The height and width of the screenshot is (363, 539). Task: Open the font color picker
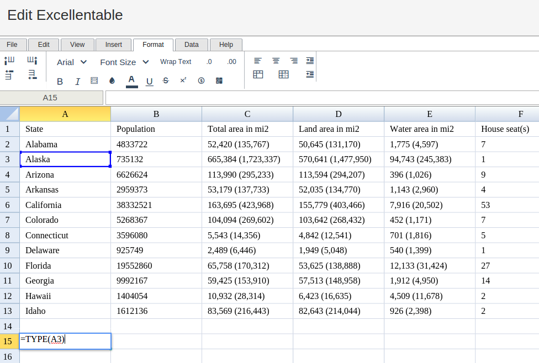[131, 81]
